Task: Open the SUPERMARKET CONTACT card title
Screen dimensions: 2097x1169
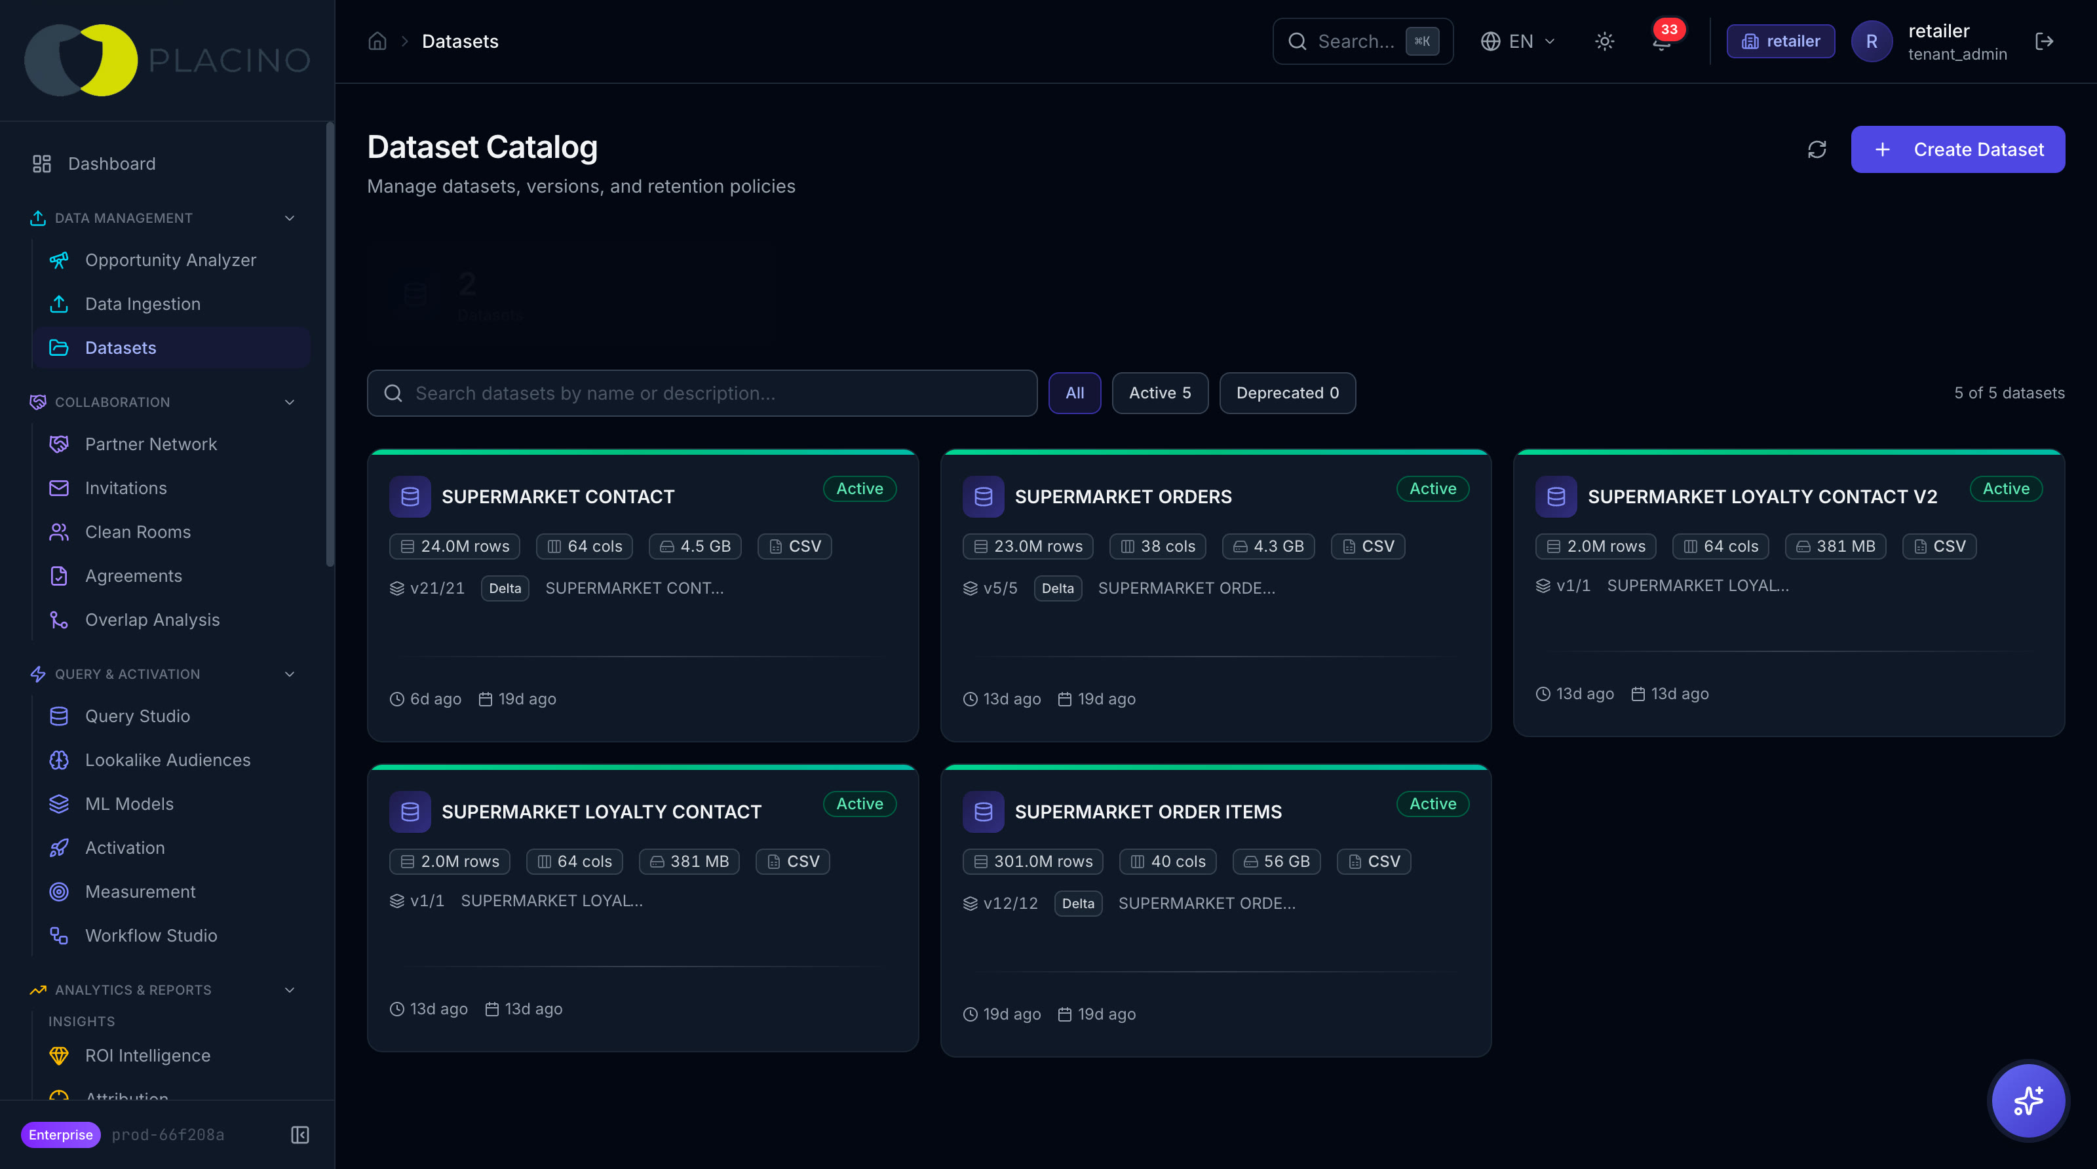Action: (x=558, y=497)
